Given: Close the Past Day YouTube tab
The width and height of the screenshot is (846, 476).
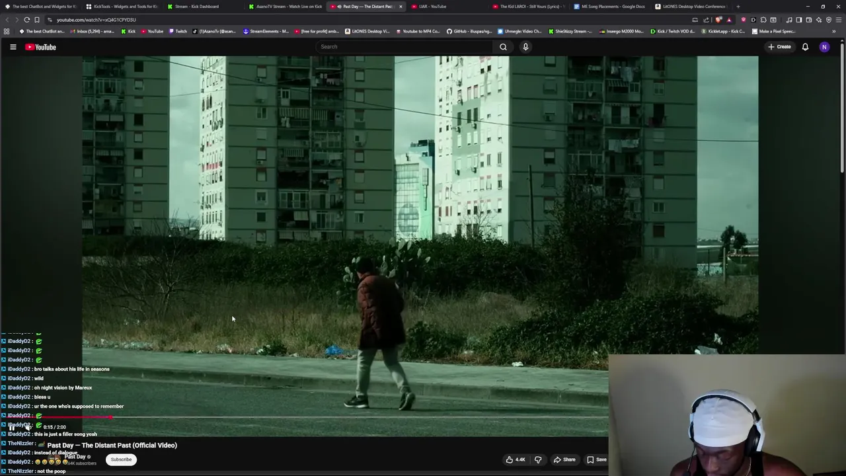Looking at the screenshot, I should (x=401, y=7).
